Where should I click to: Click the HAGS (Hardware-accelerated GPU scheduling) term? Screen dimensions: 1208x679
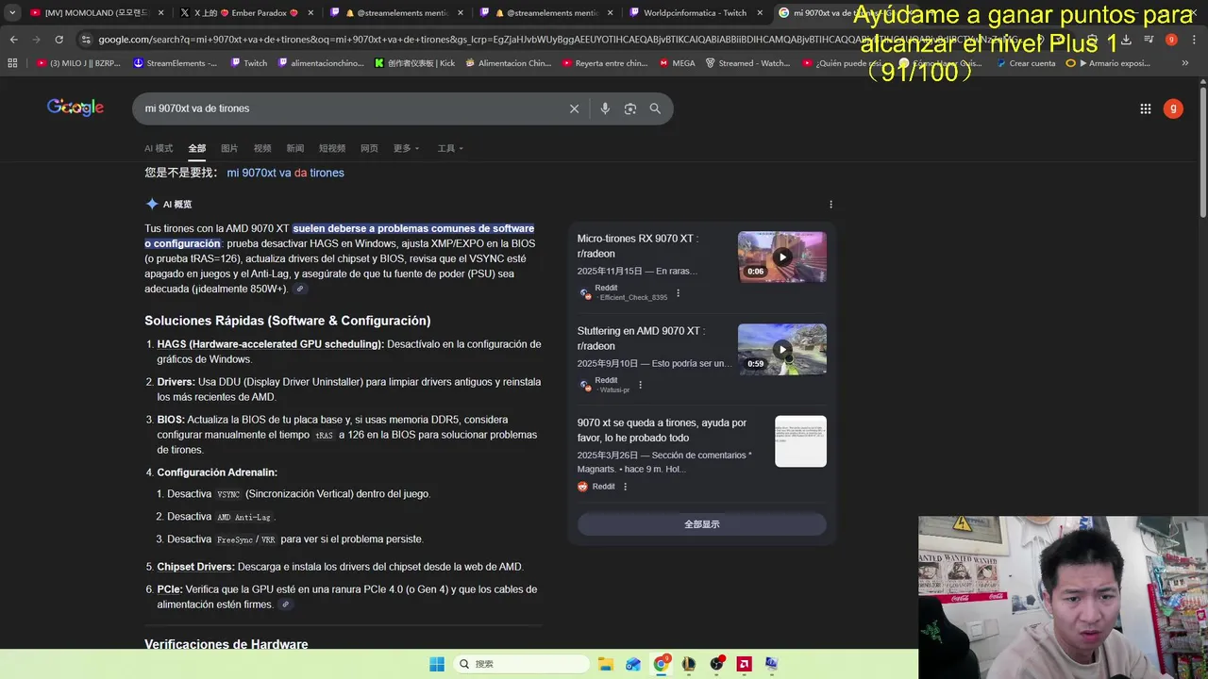[x=270, y=344]
